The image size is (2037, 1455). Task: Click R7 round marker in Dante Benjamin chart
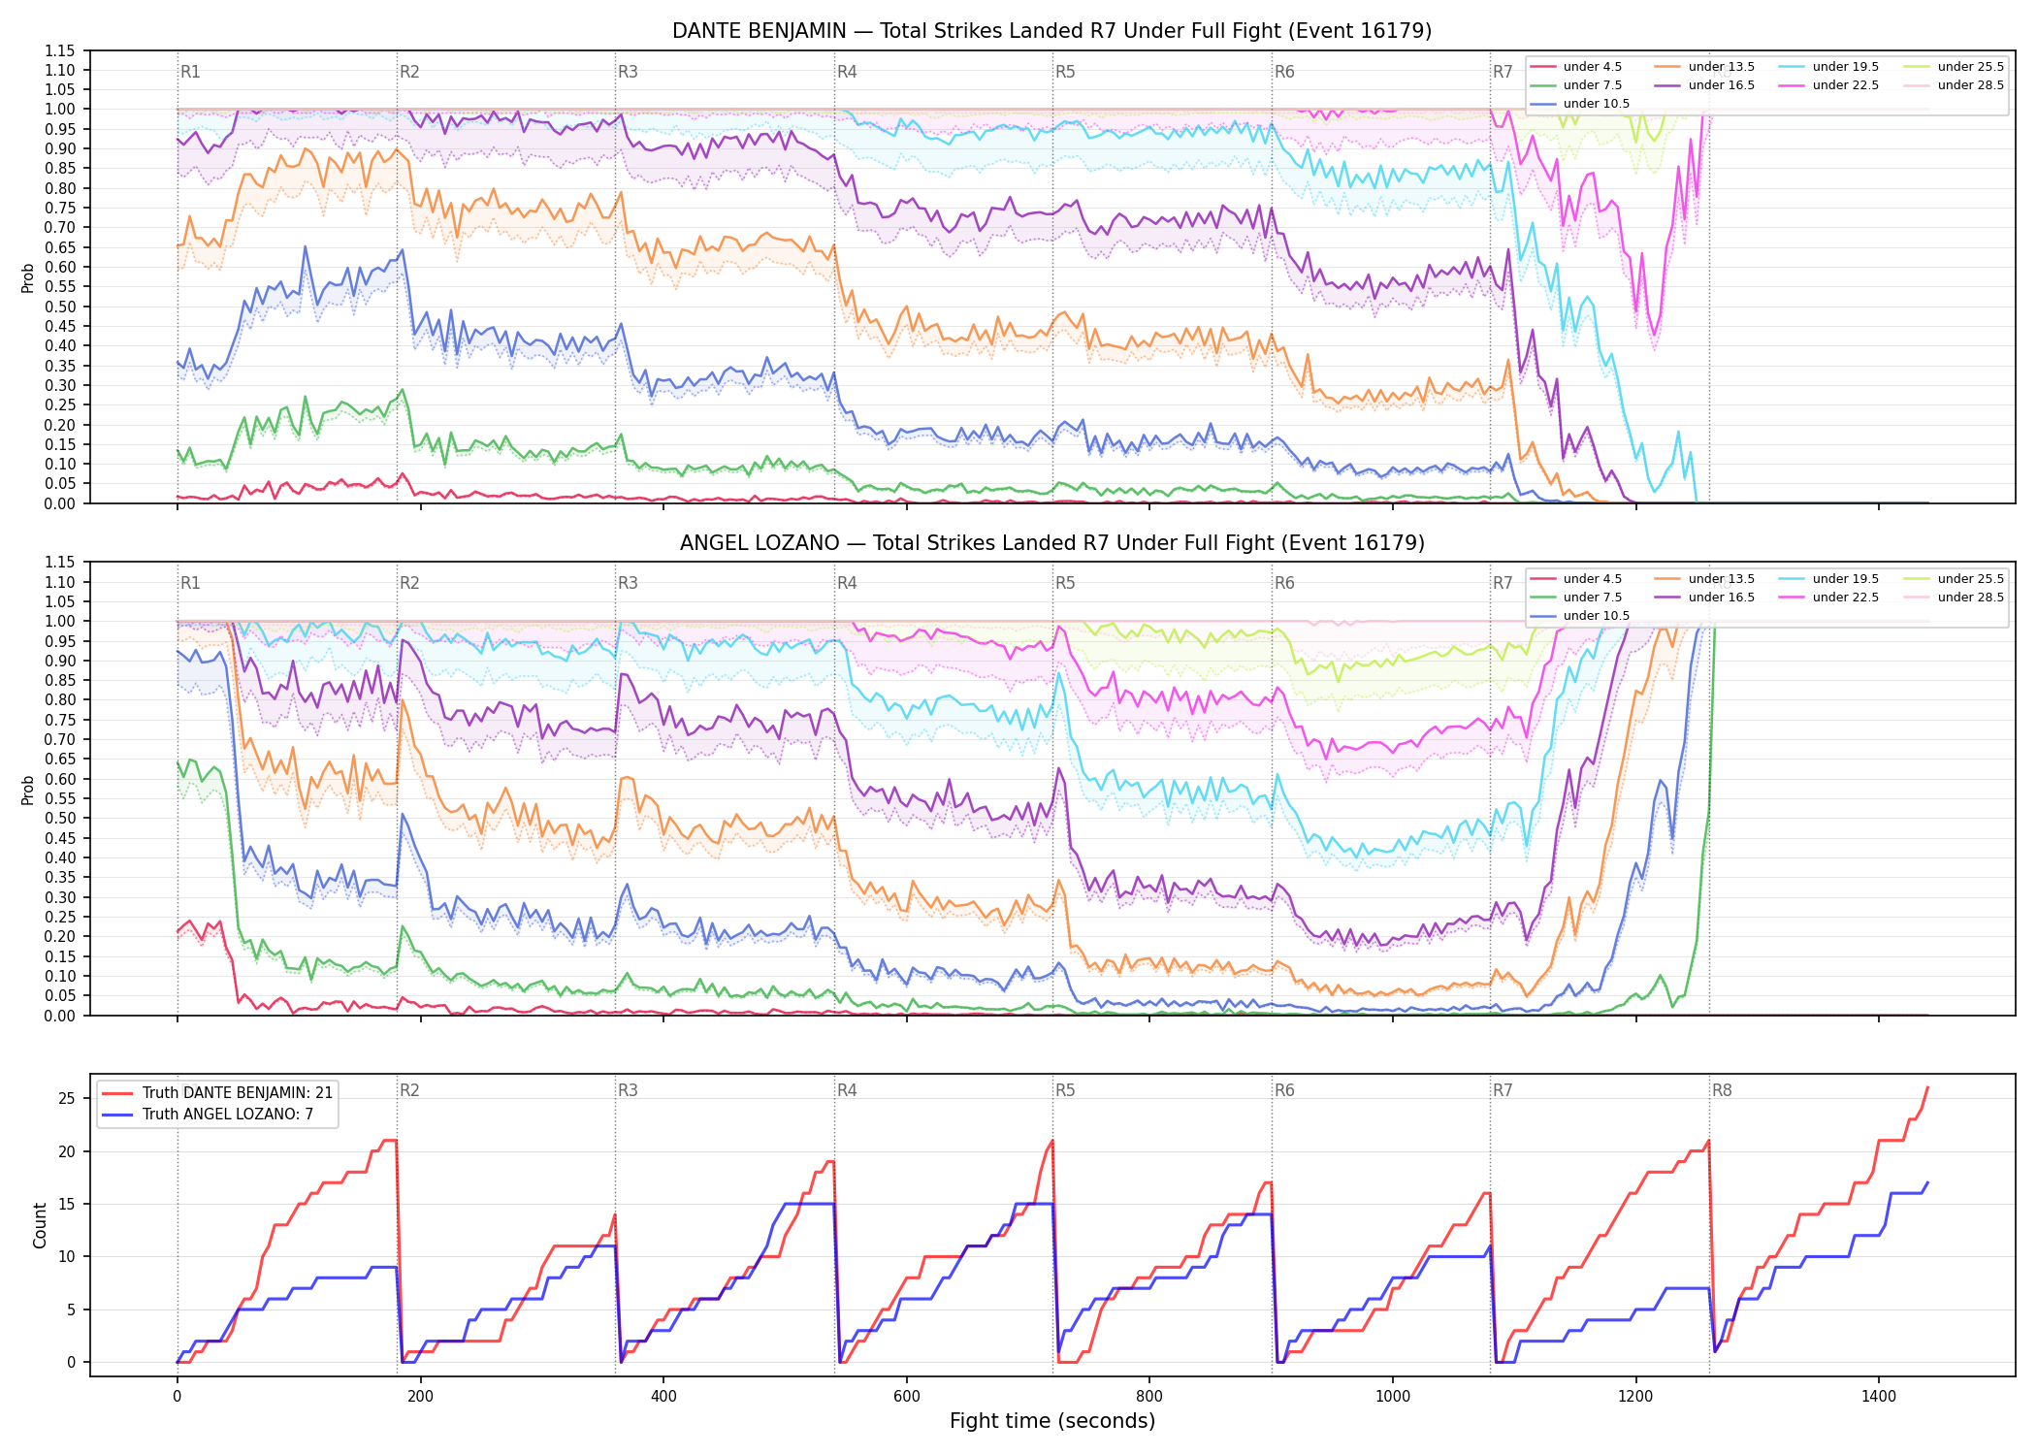1503,72
